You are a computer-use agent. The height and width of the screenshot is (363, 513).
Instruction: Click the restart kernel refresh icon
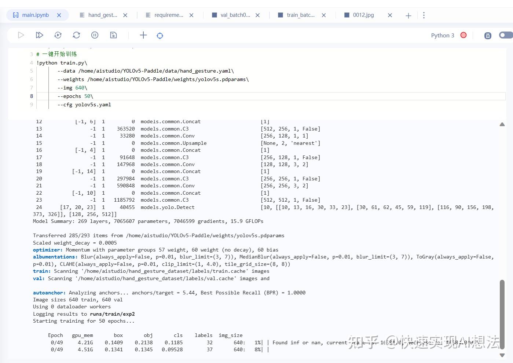point(76,35)
